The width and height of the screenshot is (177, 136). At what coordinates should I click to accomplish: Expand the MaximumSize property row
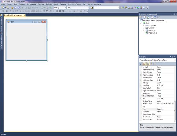141,75
